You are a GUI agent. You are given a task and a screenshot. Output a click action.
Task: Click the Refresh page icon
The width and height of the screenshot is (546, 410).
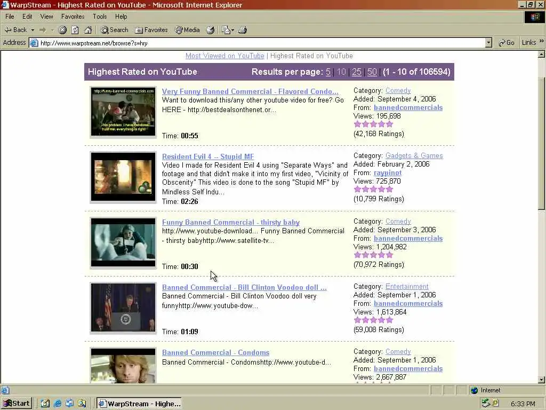(x=75, y=30)
